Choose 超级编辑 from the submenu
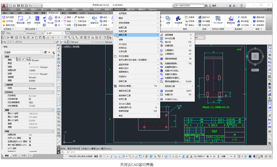 (177, 35)
